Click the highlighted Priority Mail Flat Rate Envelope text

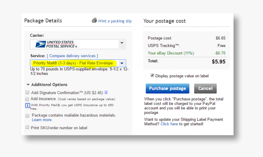73,63
